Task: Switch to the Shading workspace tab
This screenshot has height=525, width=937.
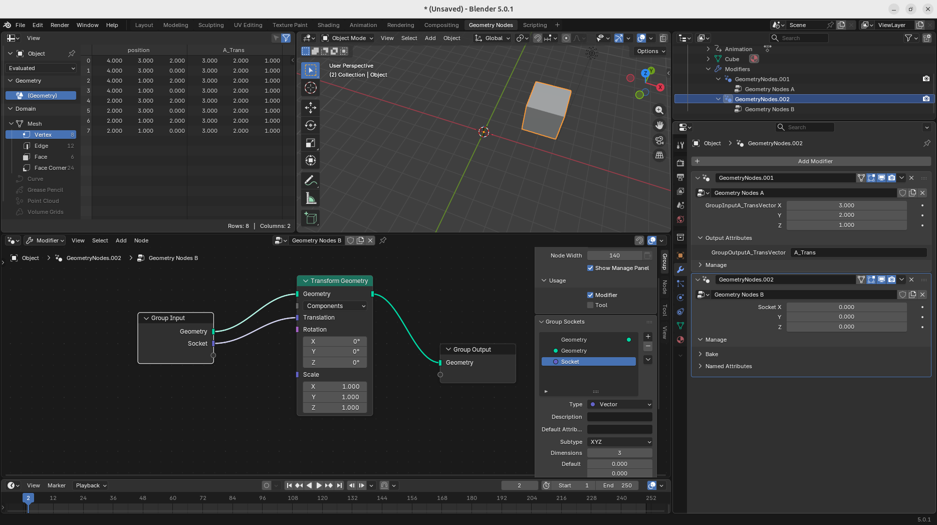Action: (328, 25)
